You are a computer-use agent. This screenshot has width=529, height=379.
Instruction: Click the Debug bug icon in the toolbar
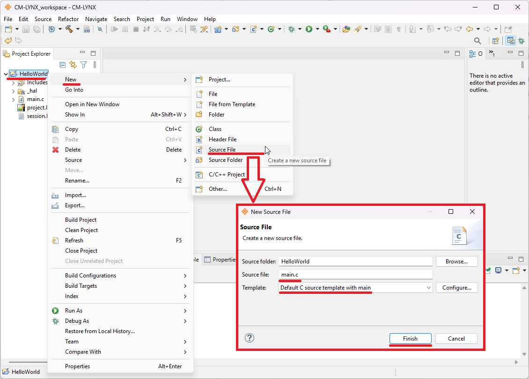[x=292, y=29]
